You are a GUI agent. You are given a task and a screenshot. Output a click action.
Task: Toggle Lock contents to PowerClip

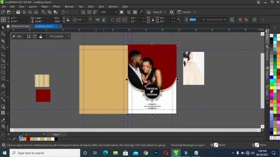pos(41,37)
